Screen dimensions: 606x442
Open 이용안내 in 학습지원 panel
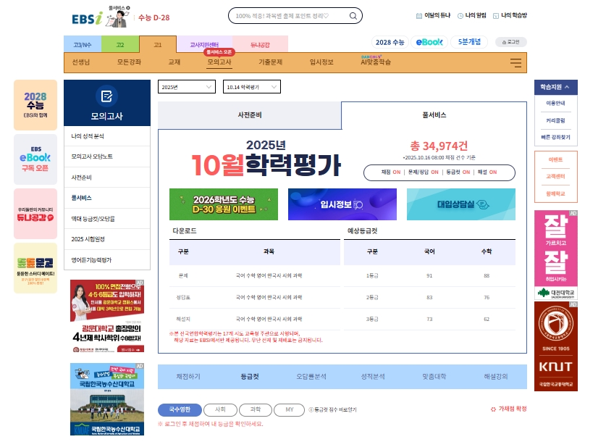click(556, 103)
